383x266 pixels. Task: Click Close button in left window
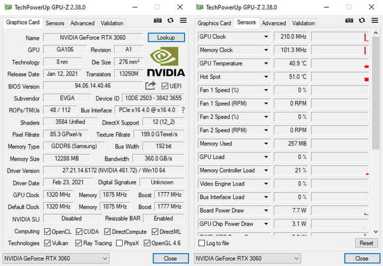pos(170,258)
